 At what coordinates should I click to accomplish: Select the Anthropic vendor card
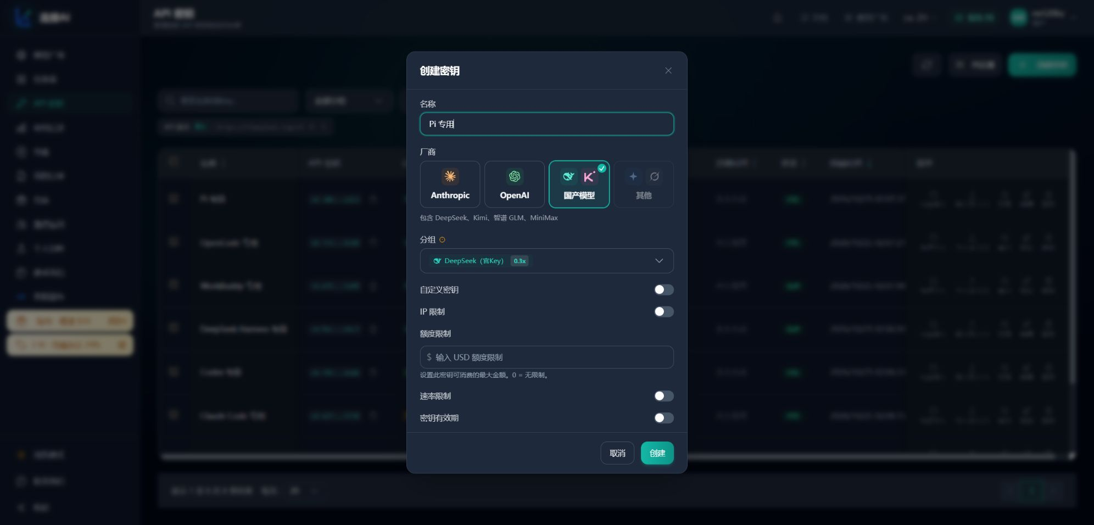point(450,185)
